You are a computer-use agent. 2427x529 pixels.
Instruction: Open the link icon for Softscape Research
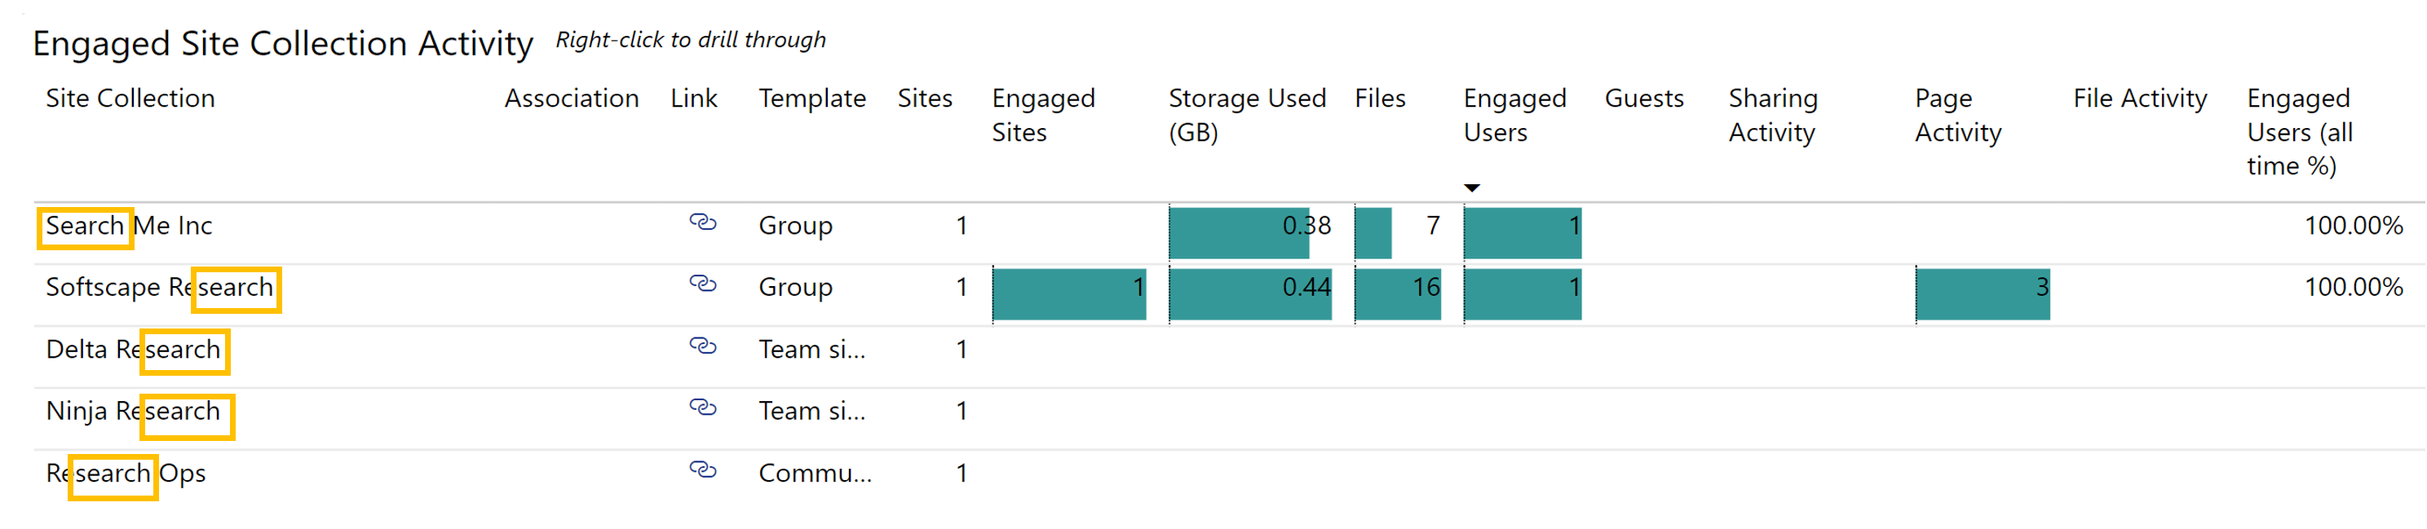pos(703,284)
